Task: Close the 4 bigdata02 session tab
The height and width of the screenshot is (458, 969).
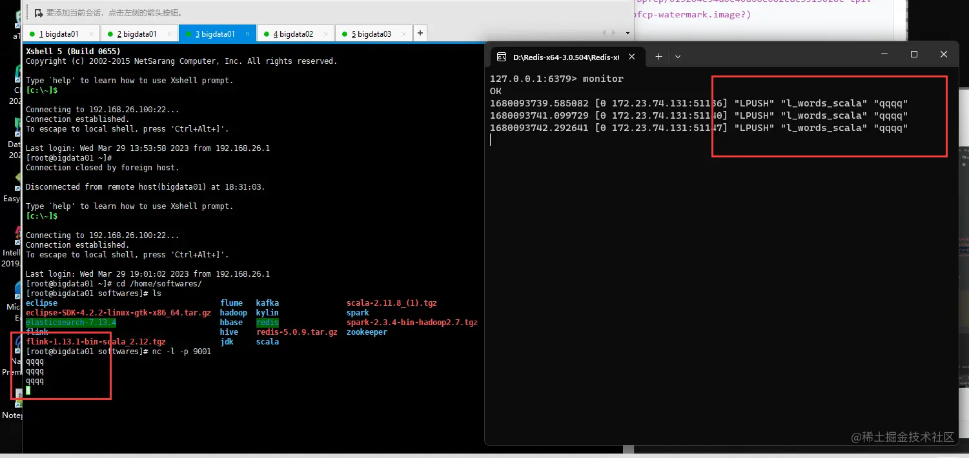Action: [326, 34]
